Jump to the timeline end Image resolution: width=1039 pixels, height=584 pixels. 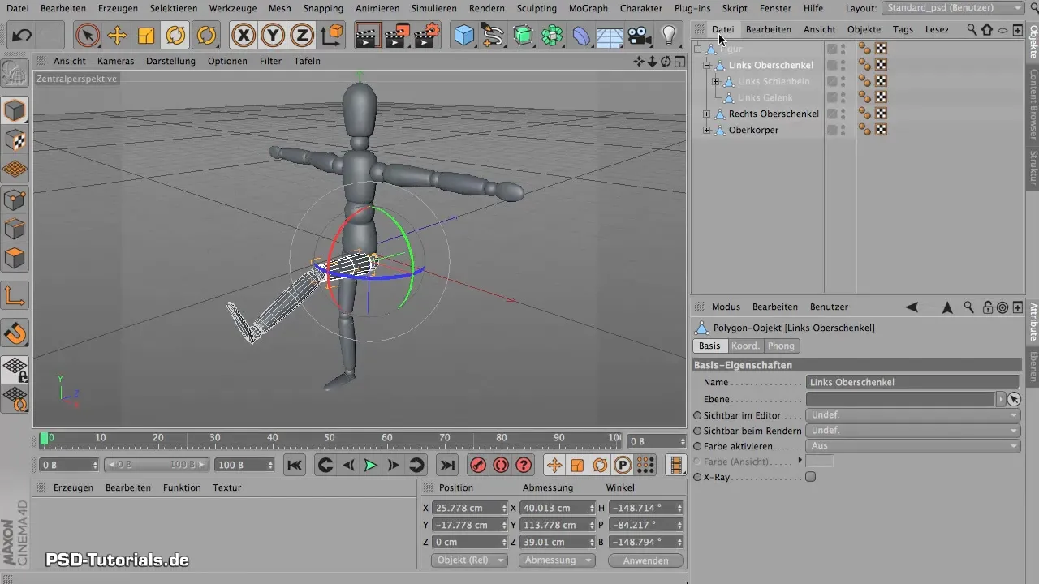pyautogui.click(x=447, y=465)
